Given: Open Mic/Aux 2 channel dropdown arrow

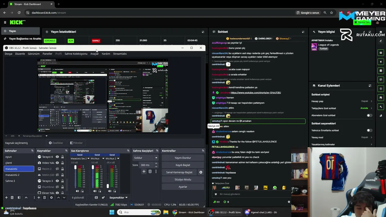Looking at the screenshot, I should (118, 159).
